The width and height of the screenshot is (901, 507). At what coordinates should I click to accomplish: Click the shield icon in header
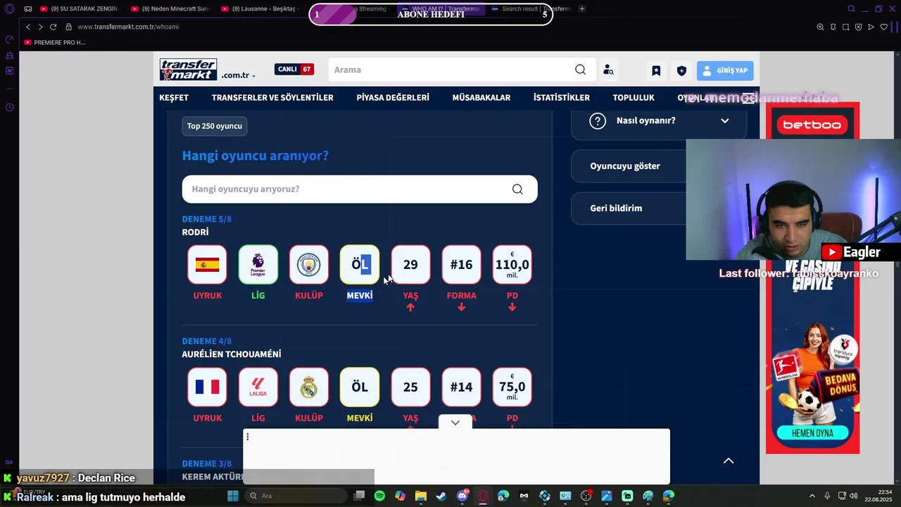tap(681, 70)
